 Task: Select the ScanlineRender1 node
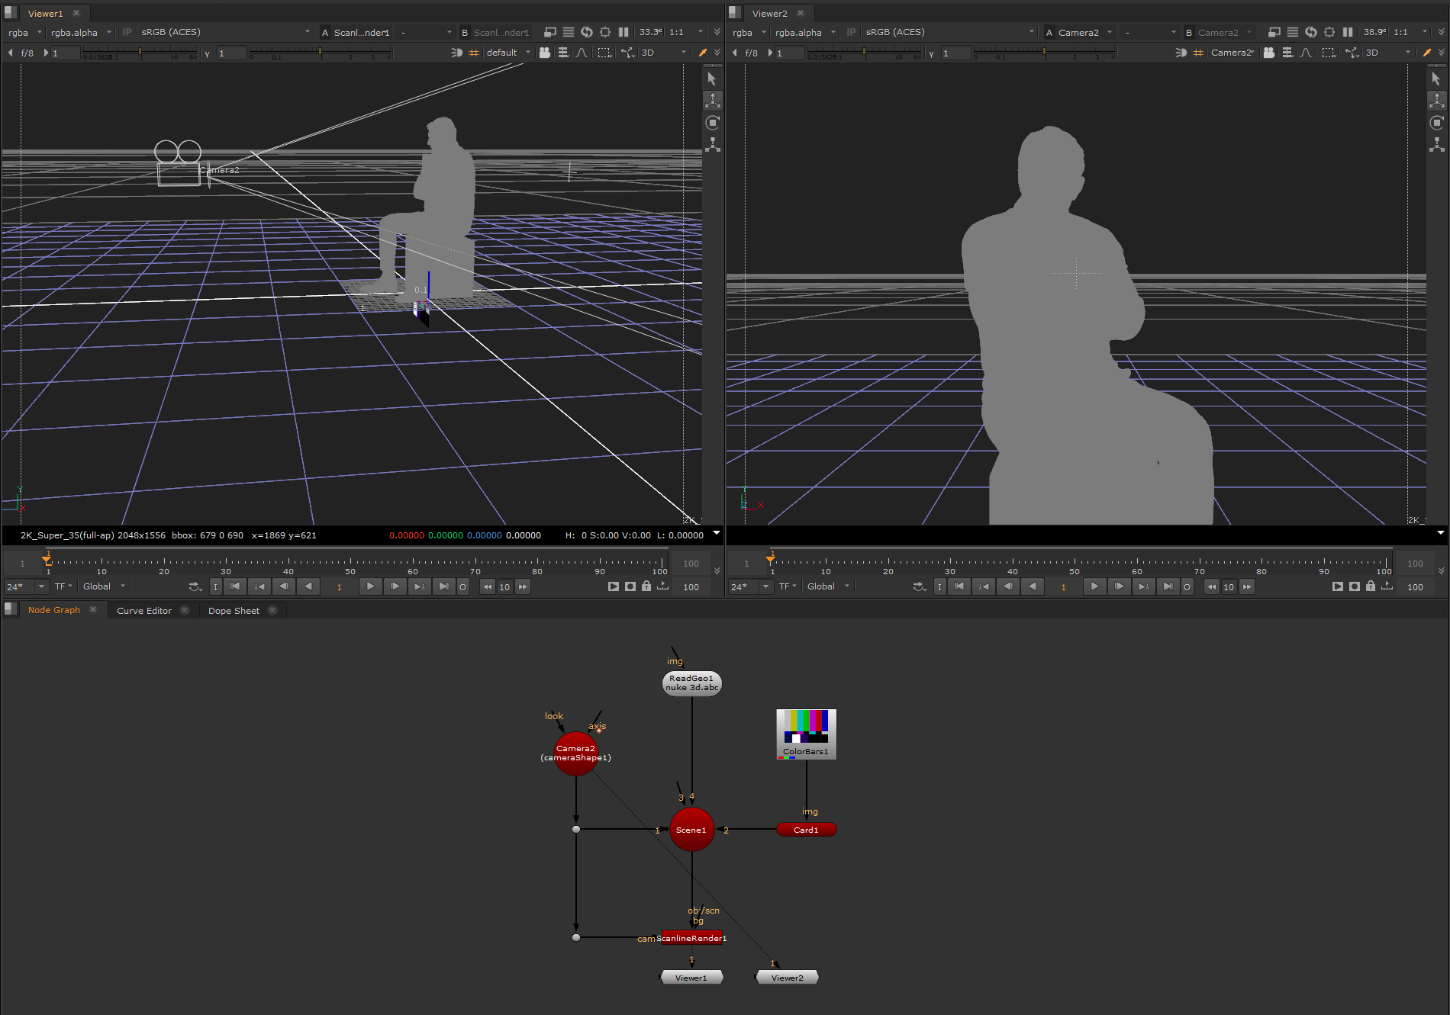(691, 939)
